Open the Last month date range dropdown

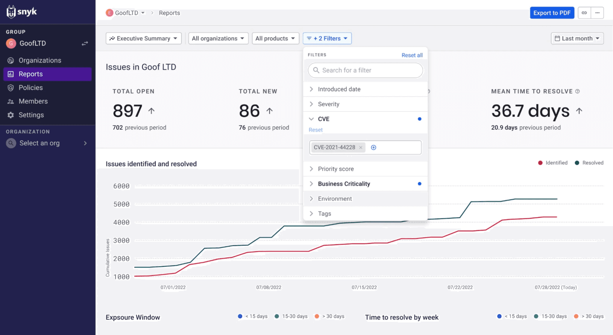tap(577, 38)
